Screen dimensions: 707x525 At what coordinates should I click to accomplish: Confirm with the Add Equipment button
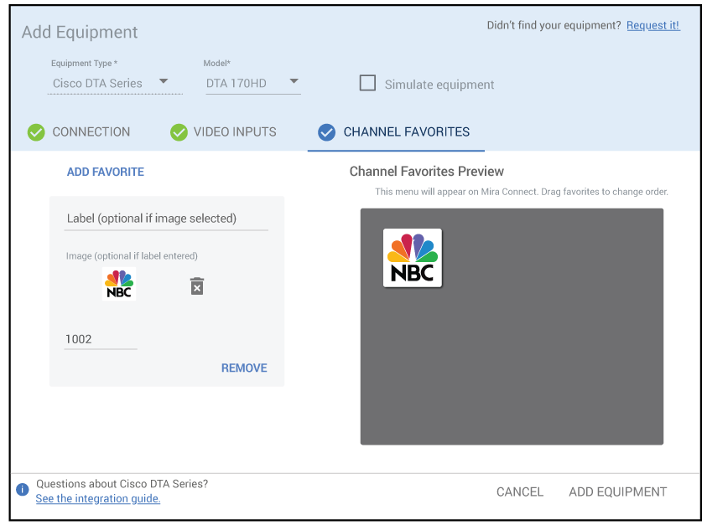point(617,492)
